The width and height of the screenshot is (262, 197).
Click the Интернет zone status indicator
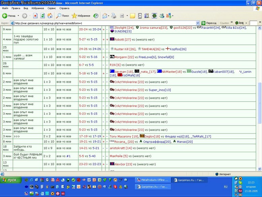[223, 174]
